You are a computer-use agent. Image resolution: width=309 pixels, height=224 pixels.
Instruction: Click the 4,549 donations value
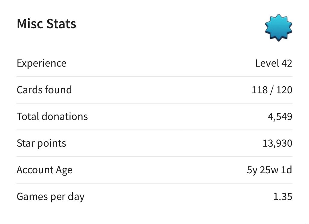pyautogui.click(x=280, y=117)
